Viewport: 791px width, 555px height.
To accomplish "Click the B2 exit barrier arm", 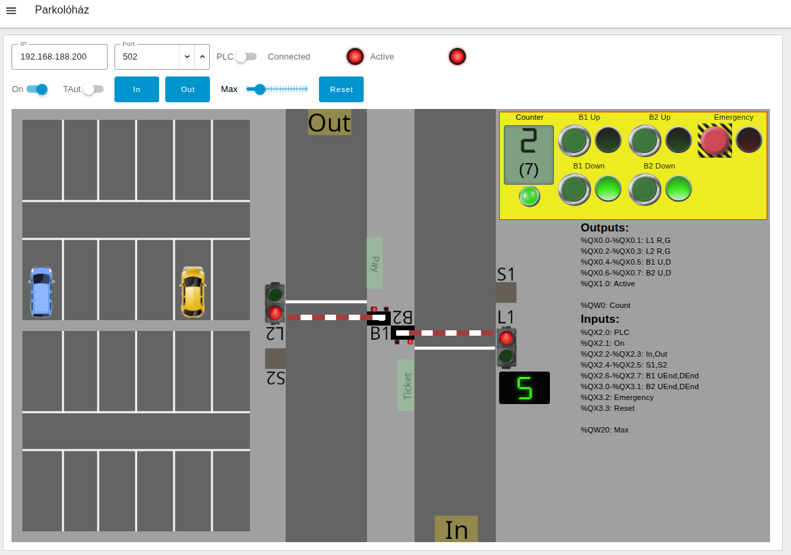I will 338,317.
